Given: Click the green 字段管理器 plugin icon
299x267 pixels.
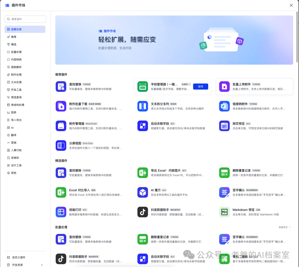Looking at the screenshot, I should tap(143, 87).
